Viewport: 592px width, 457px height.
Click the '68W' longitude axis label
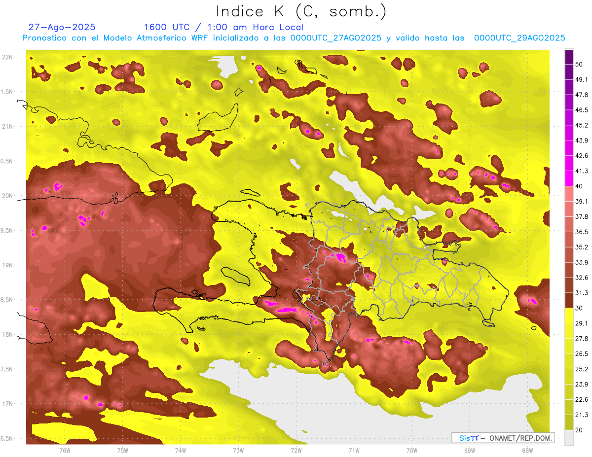pyautogui.click(x=527, y=451)
